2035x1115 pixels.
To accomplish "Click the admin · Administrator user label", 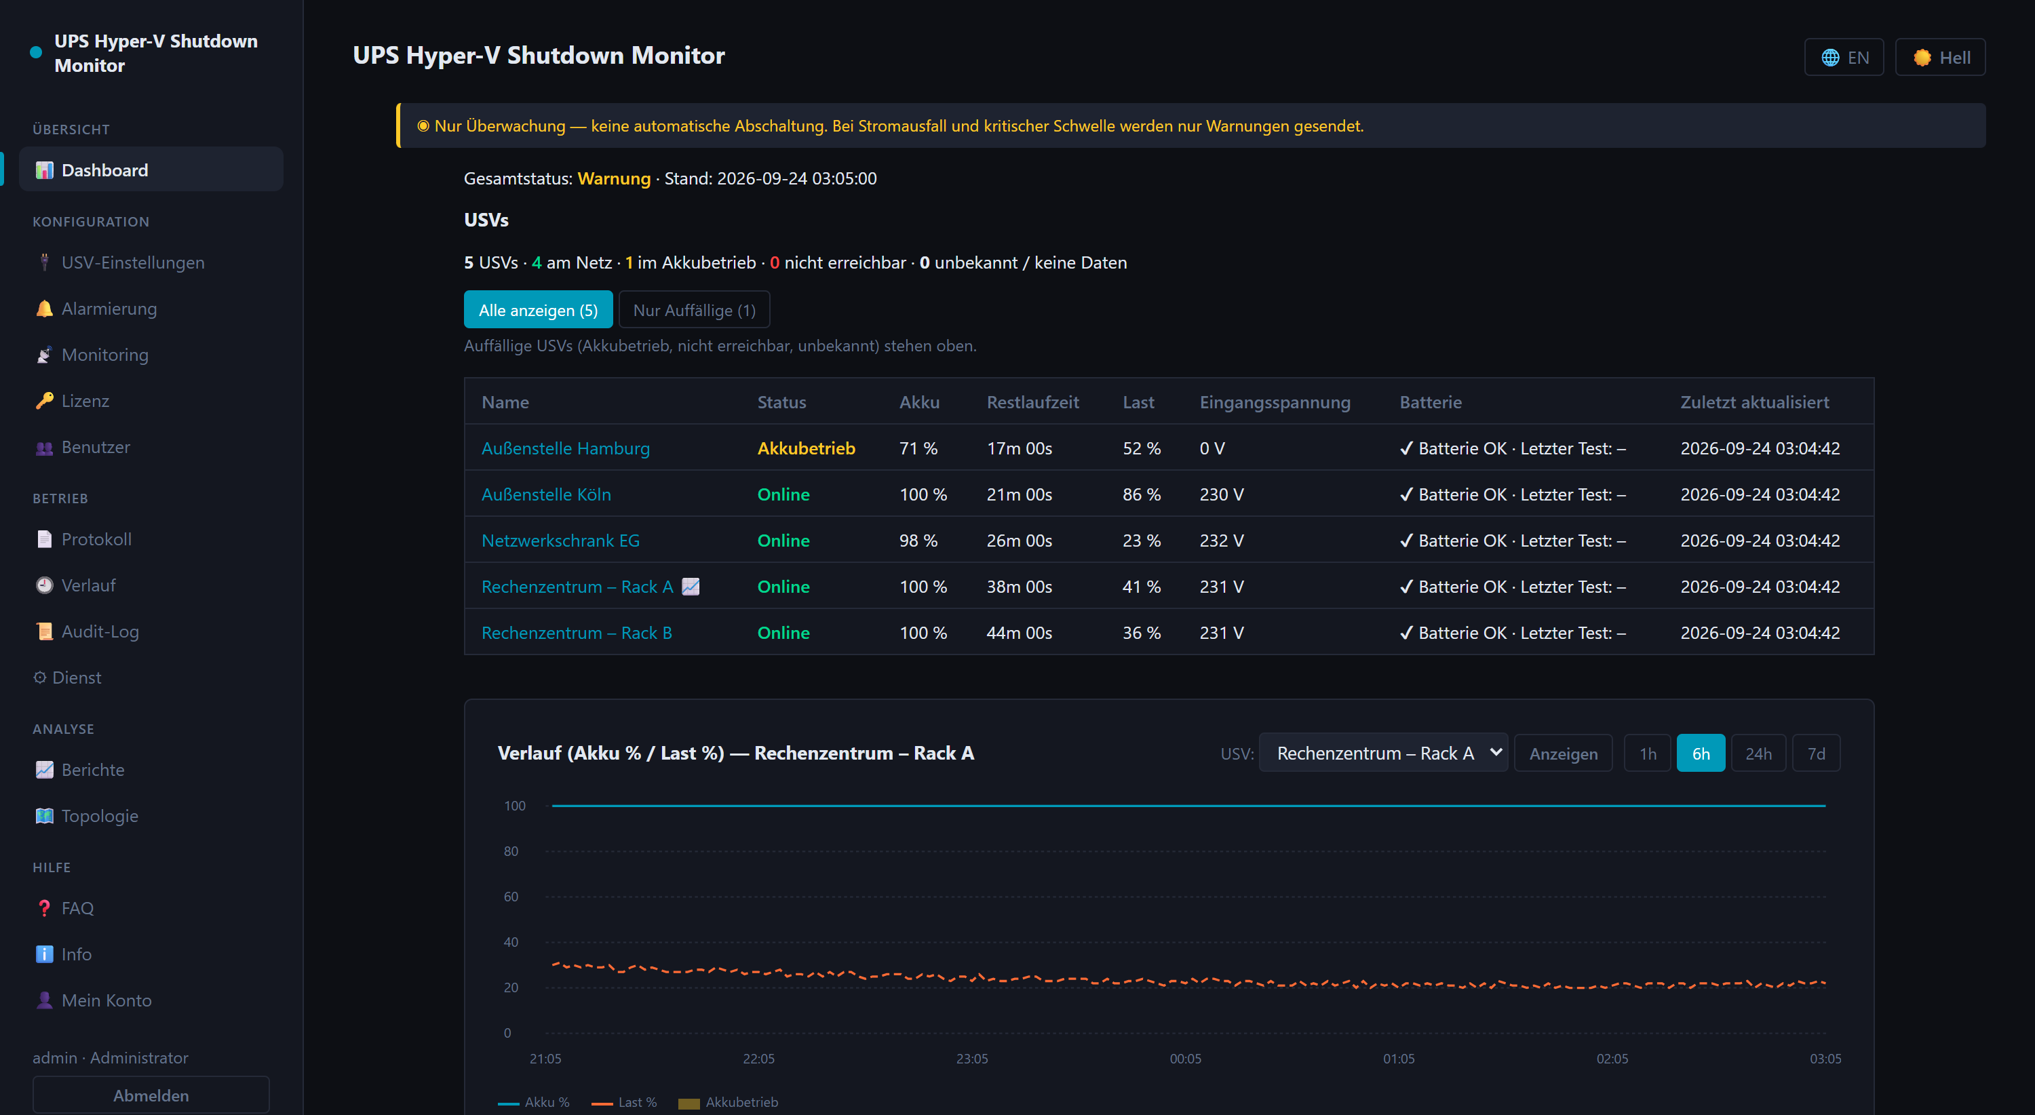I will tap(110, 1057).
